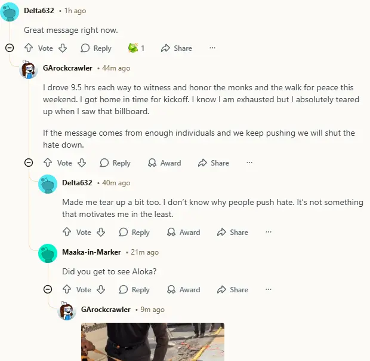Downvote Maaka-in-Marker's Aloka comment
Viewport: 370px width, 361px height.
pyautogui.click(x=101, y=290)
